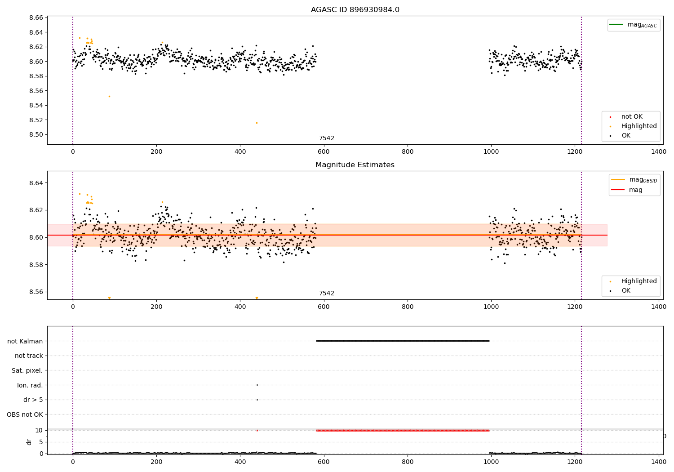The image size is (674, 472).
Task: Select the green mag AGASC legend entry
Action: tap(634, 25)
